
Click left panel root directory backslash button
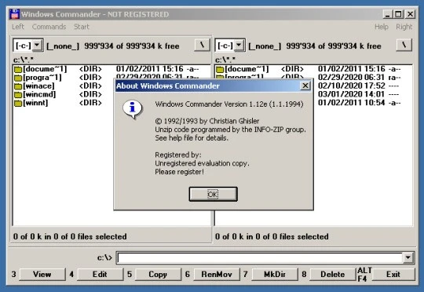click(x=202, y=45)
